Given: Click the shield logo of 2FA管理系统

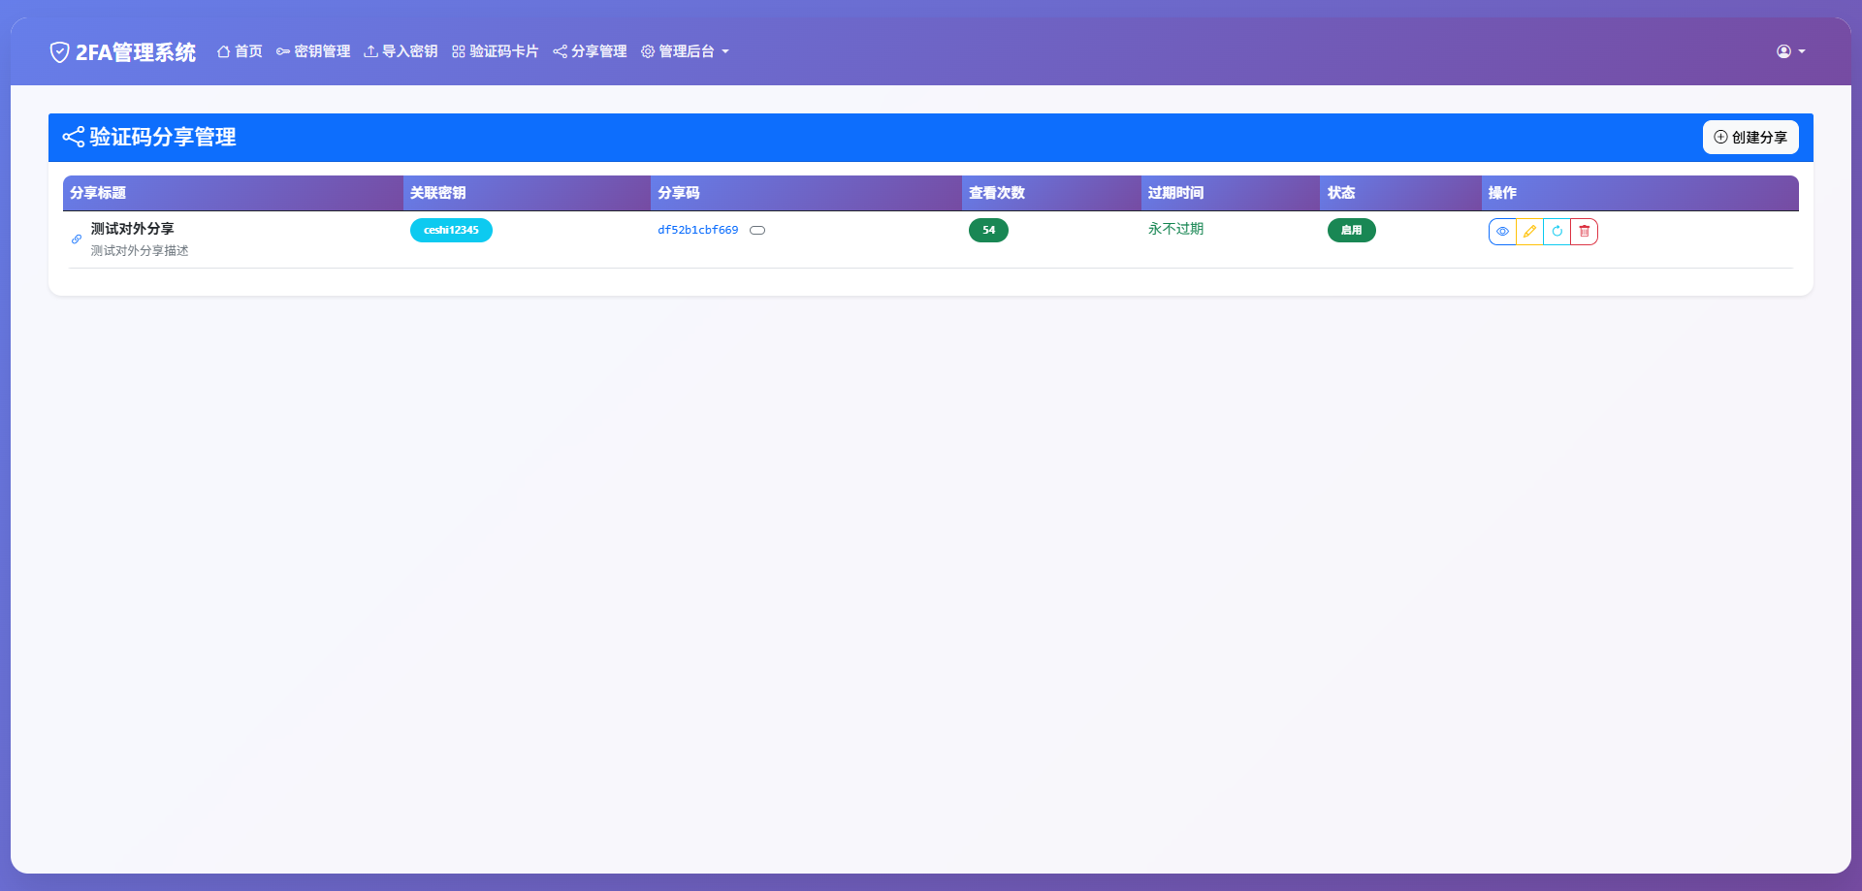Looking at the screenshot, I should point(59,51).
